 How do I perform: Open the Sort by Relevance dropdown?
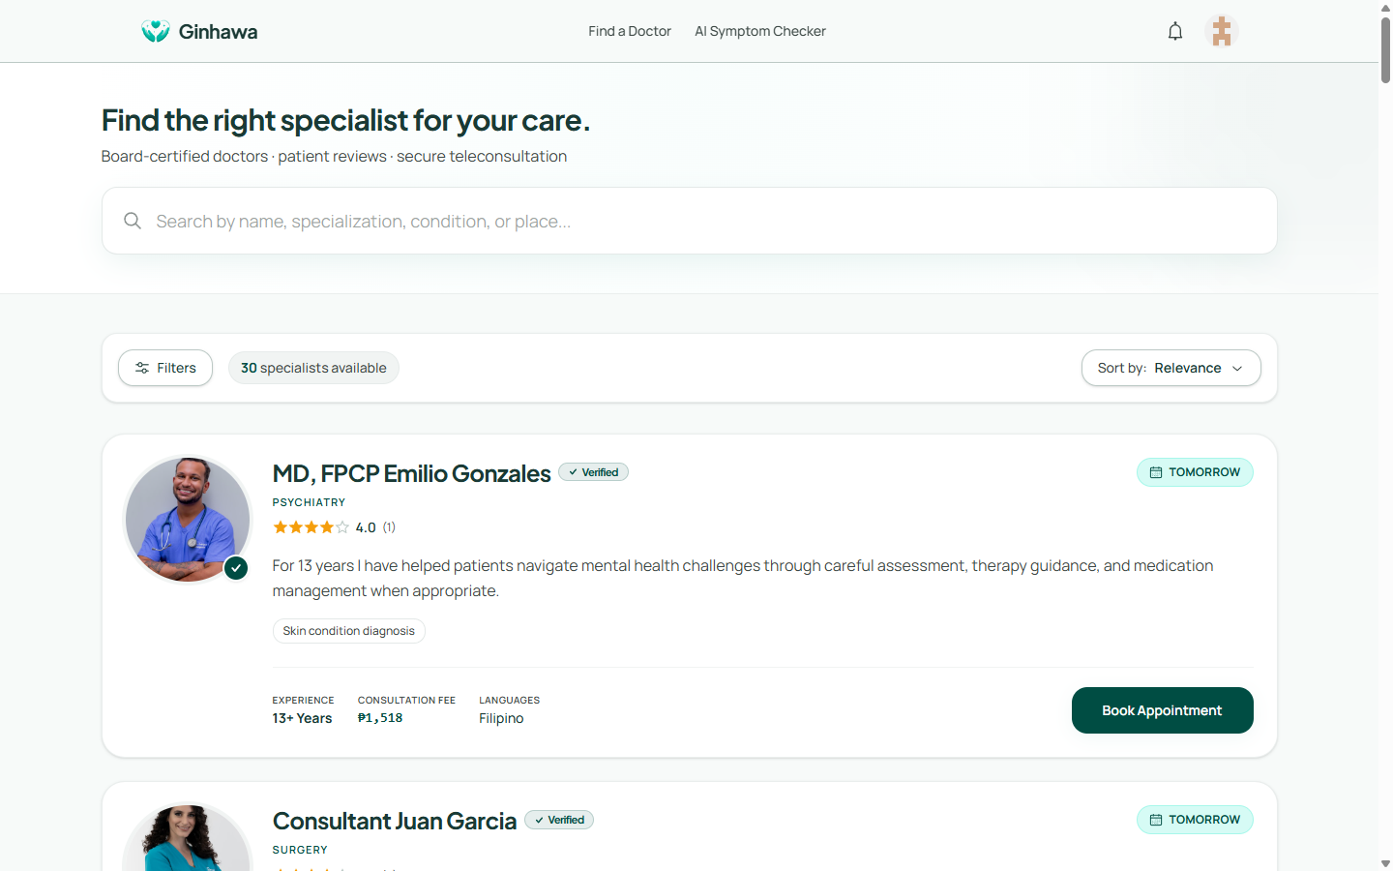[1171, 368]
